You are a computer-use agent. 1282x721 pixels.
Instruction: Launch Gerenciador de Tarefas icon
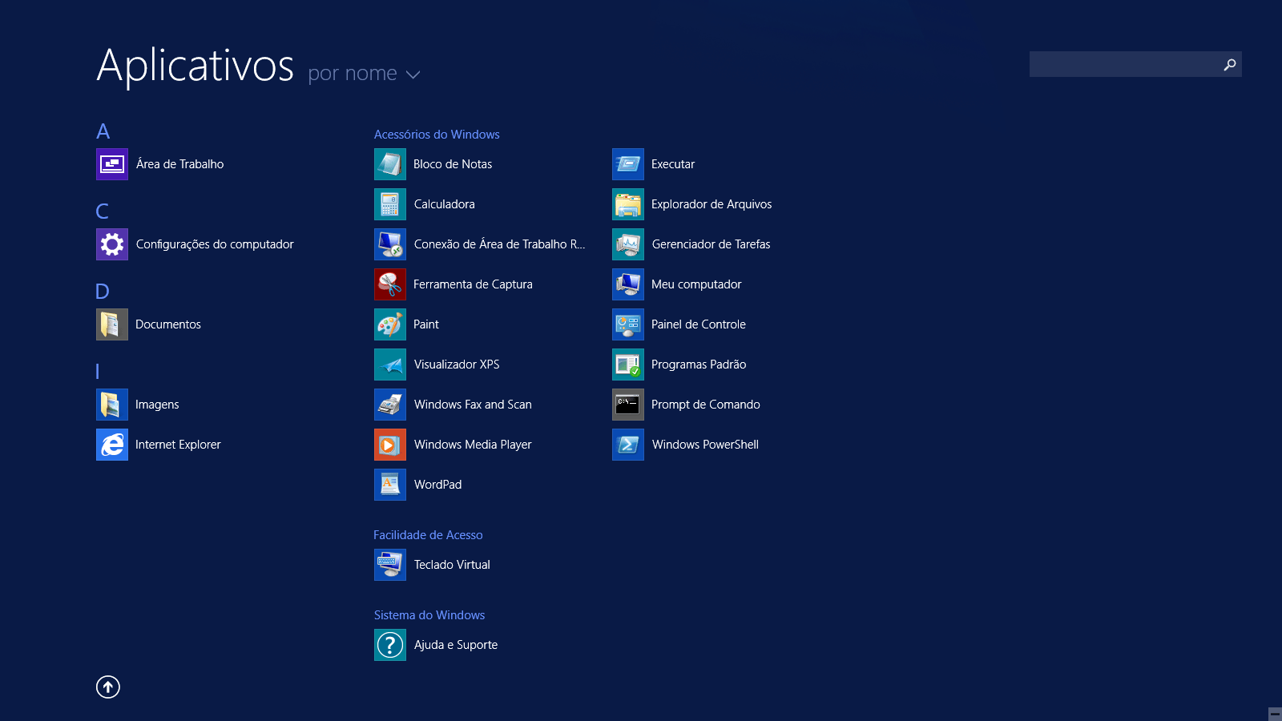click(x=628, y=244)
